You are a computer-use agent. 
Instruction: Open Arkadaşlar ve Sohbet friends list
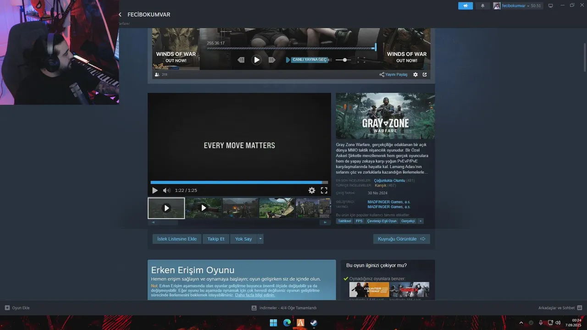560,308
